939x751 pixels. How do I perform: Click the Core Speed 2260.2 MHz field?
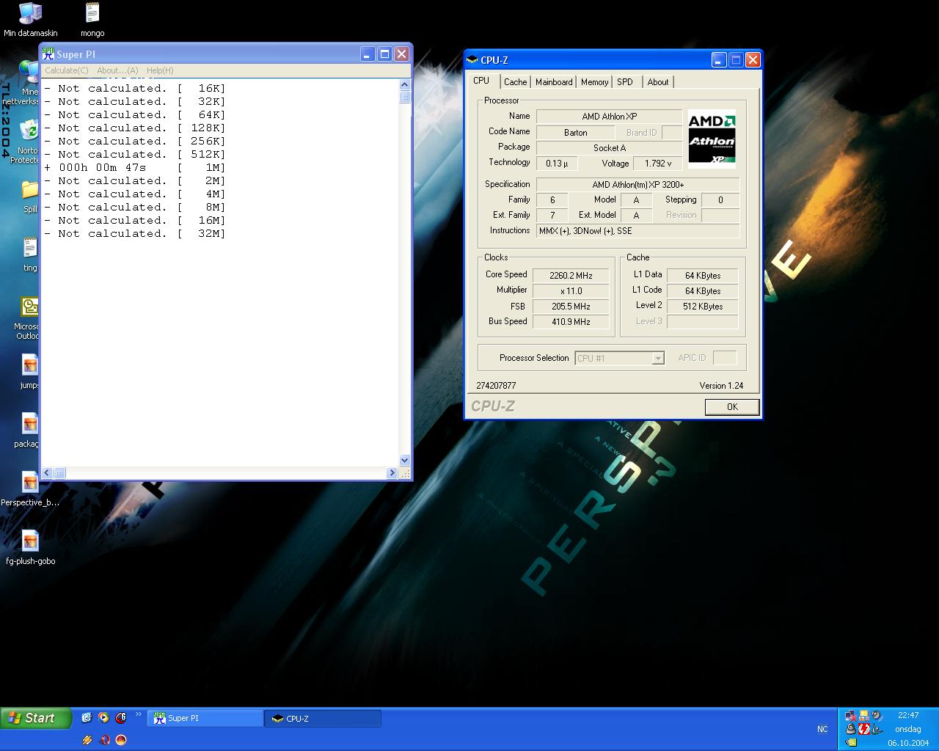[571, 276]
